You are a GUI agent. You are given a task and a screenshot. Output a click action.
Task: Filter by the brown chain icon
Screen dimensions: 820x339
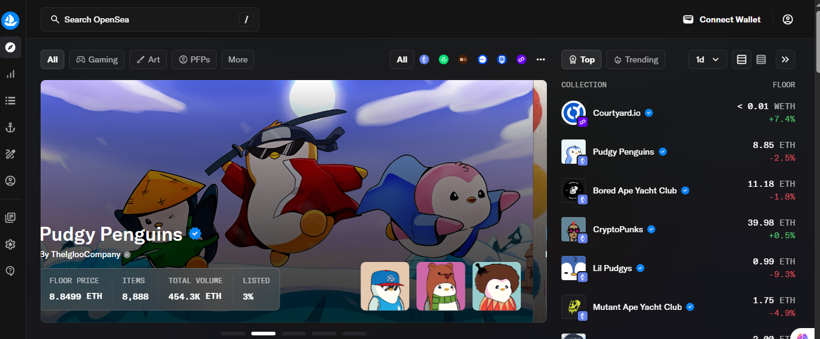point(463,59)
